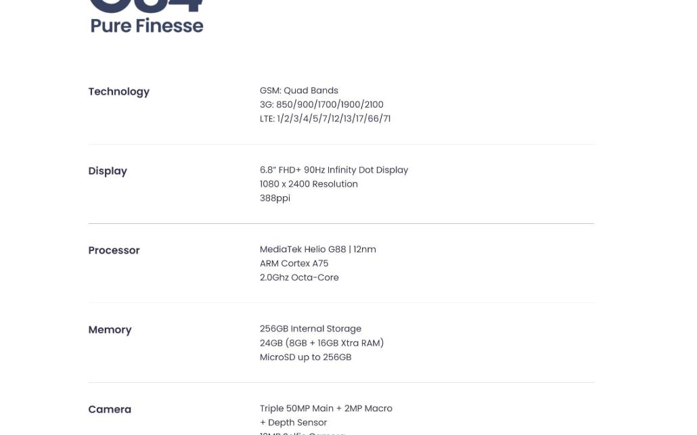This screenshot has width=697, height=435.
Task: Click the Memory section heading
Action: (x=110, y=329)
